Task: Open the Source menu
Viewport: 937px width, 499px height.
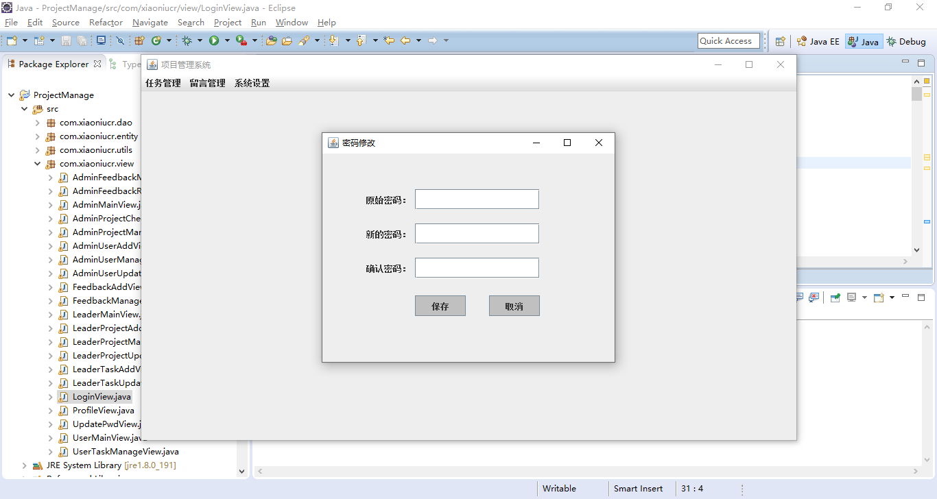Action: click(66, 23)
